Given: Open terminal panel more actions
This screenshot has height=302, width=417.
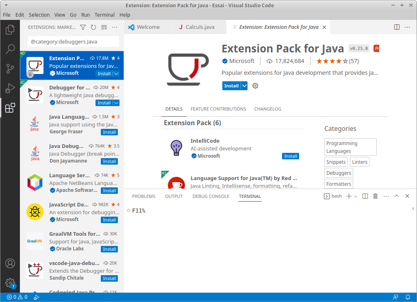Looking at the screenshot, I should [x=386, y=196].
